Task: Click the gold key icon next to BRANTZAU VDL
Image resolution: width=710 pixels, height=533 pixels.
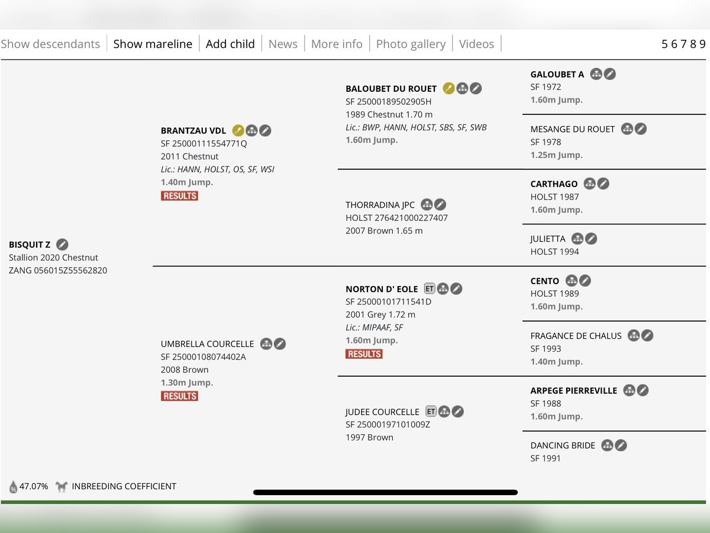Action: pyautogui.click(x=238, y=130)
